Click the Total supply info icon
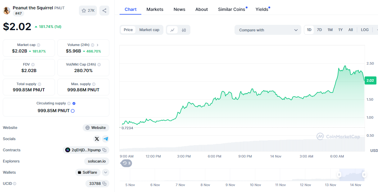 39,84
